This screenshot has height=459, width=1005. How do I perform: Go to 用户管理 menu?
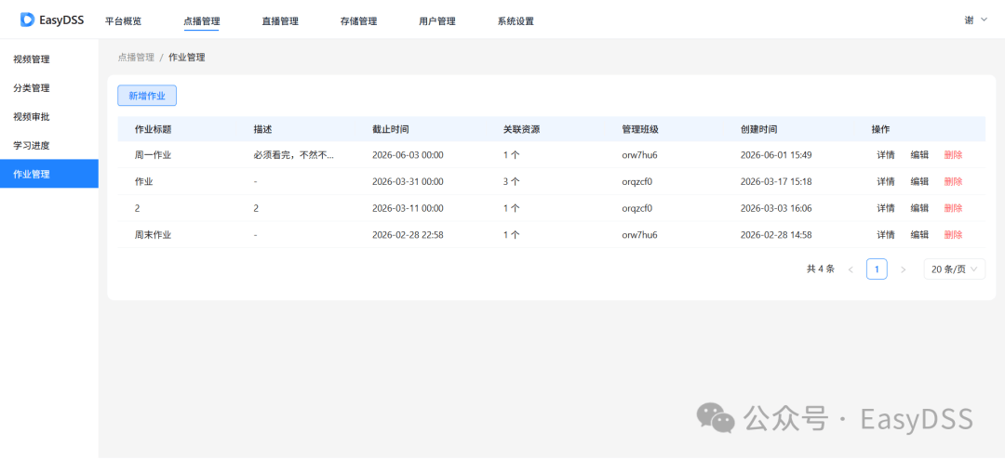[x=437, y=21]
